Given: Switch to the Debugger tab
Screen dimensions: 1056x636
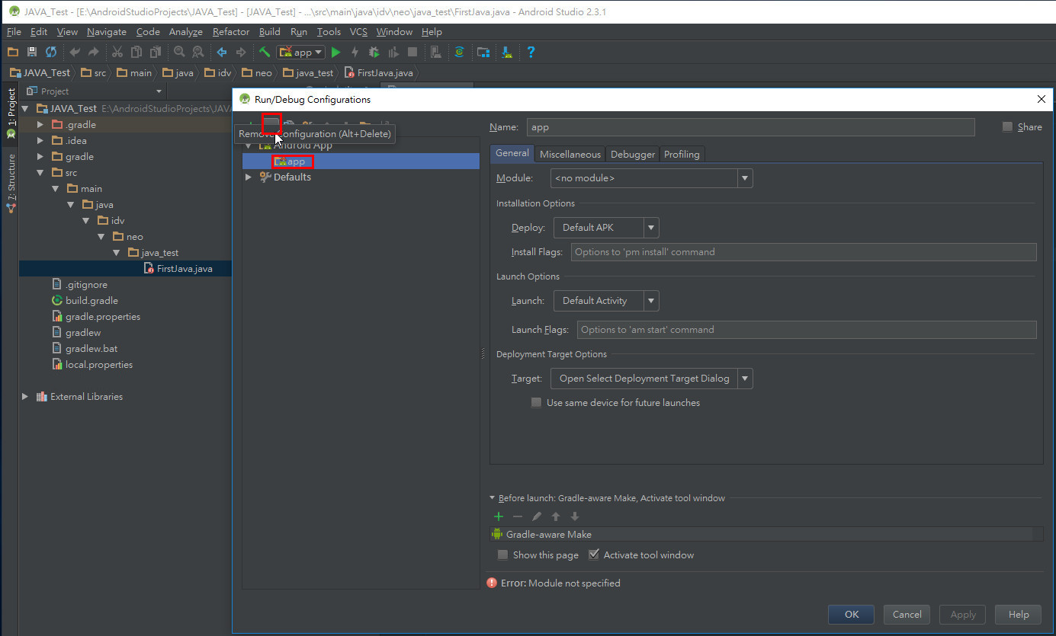Looking at the screenshot, I should [633, 154].
